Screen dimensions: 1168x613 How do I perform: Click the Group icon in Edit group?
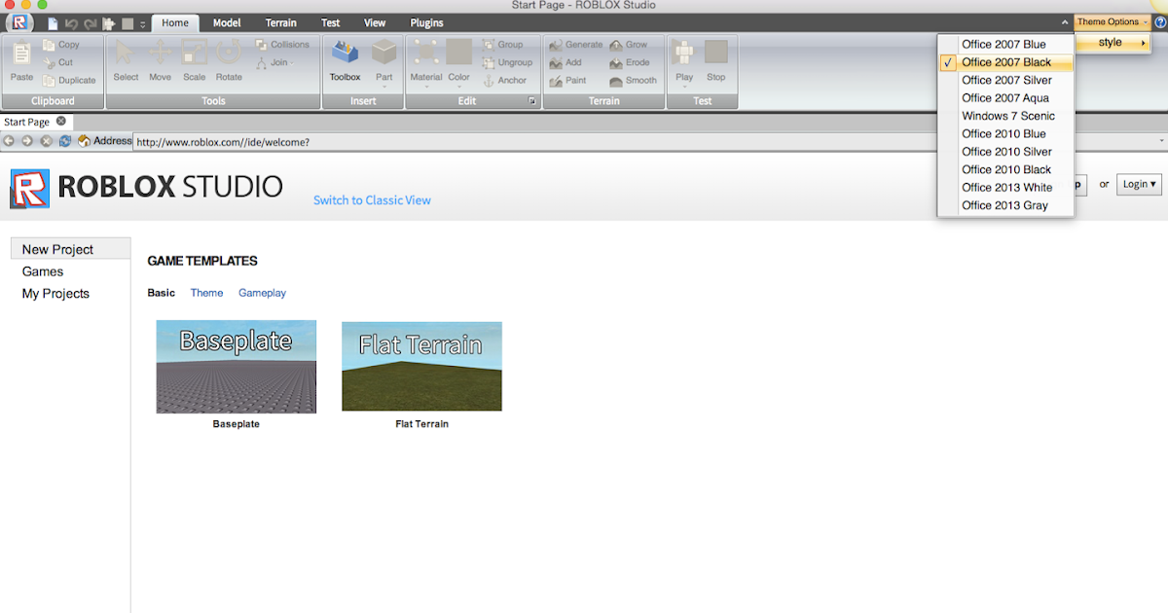tap(489, 45)
